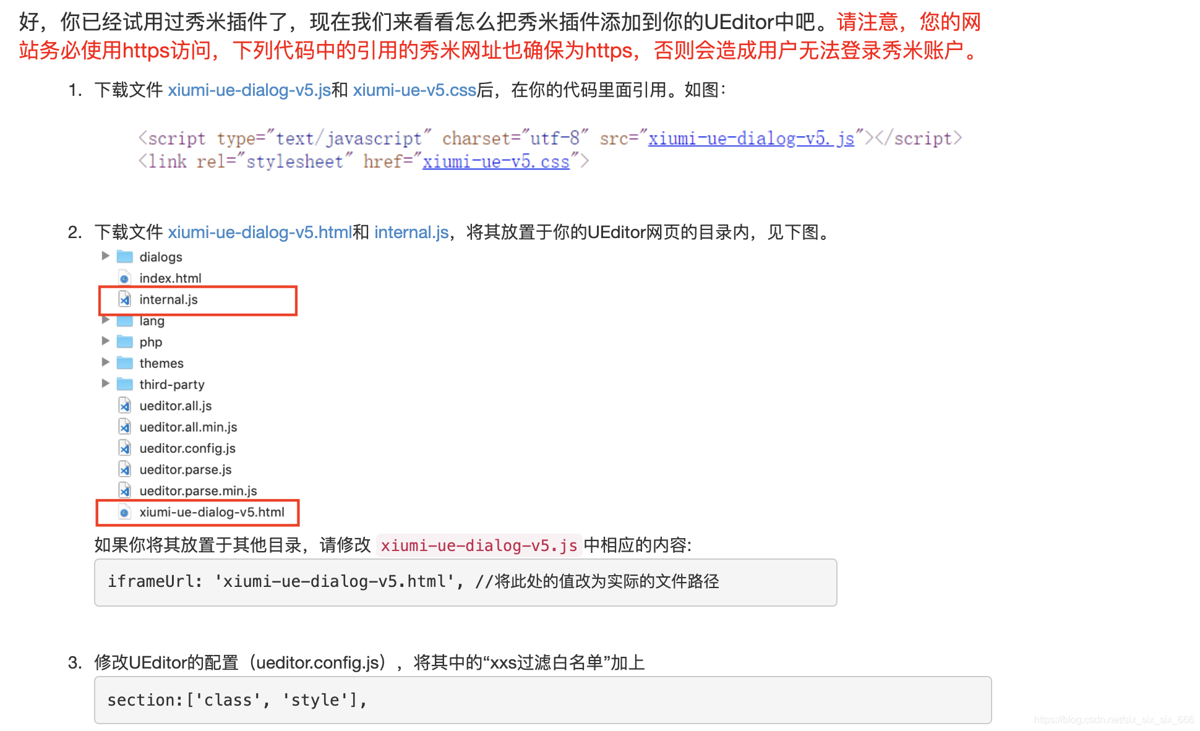1200x731 pixels.
Task: Open the xiumi-ue-v5.css download link in step 1
Action: (x=414, y=90)
